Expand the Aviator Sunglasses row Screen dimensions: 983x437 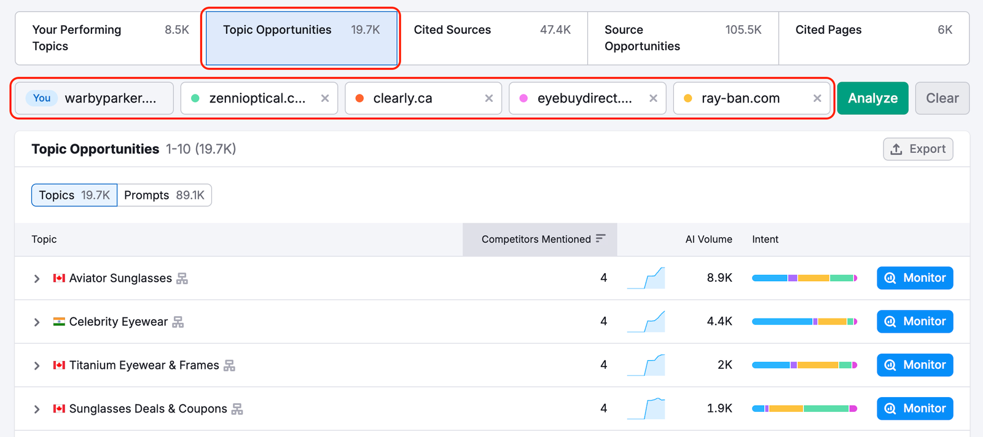pyautogui.click(x=37, y=279)
